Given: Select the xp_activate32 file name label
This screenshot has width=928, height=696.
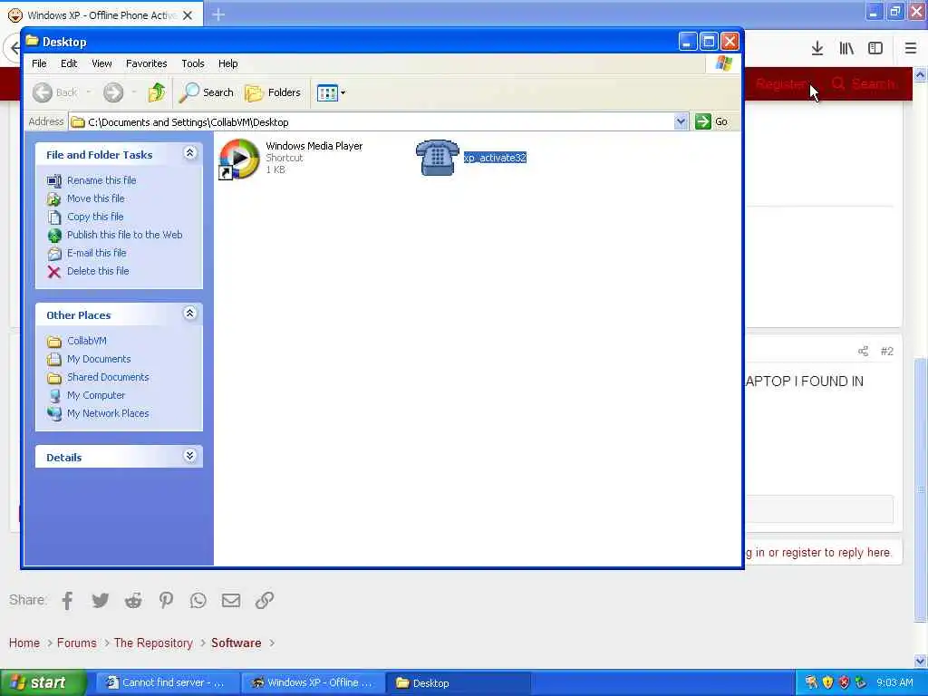Looking at the screenshot, I should point(495,158).
